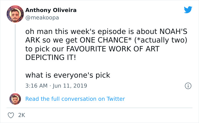Click the "2K" like count
Screen dimensions: 199x123
22,115
